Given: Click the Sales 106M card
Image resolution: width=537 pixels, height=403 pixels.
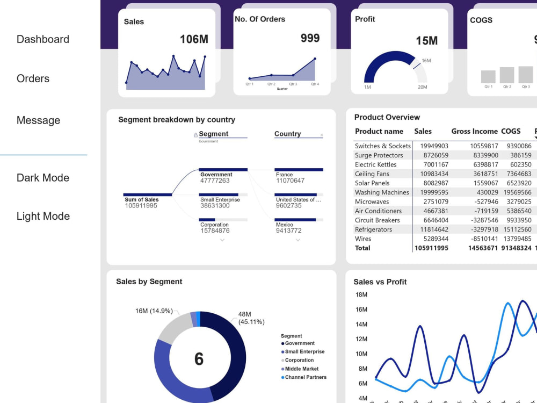Looking at the screenshot, I should (x=167, y=53).
